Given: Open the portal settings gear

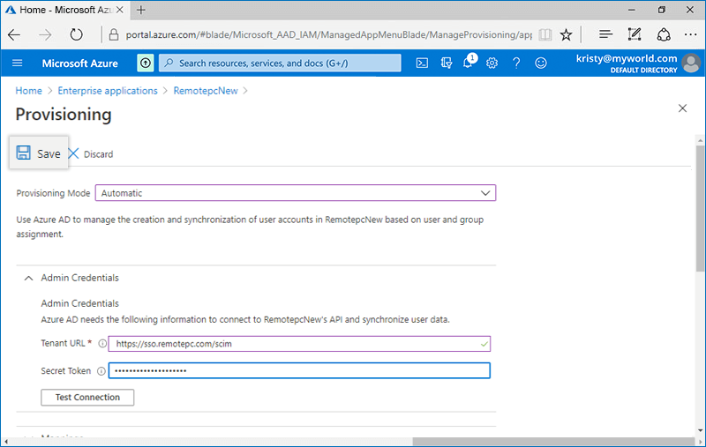Looking at the screenshot, I should (492, 63).
